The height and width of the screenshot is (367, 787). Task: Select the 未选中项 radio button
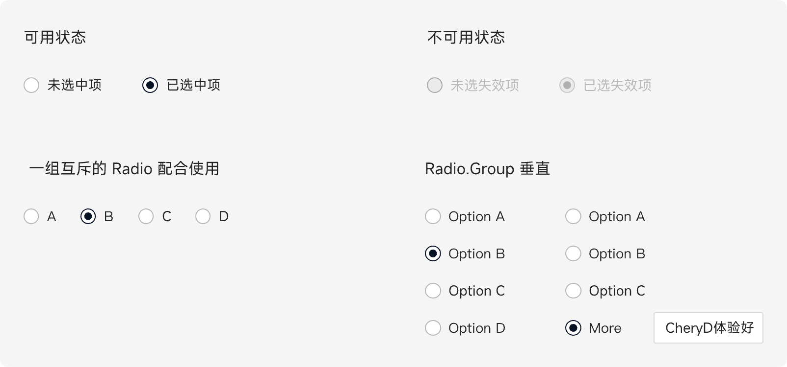click(x=31, y=85)
